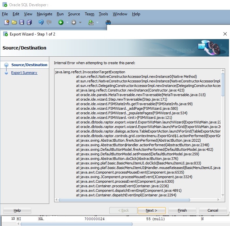Open the Edit menu
This screenshot has height=226, width=230.
16,14
